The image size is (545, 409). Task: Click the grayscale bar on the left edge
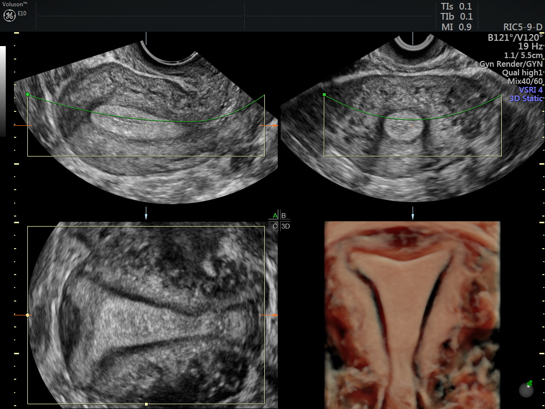pyautogui.click(x=3, y=91)
